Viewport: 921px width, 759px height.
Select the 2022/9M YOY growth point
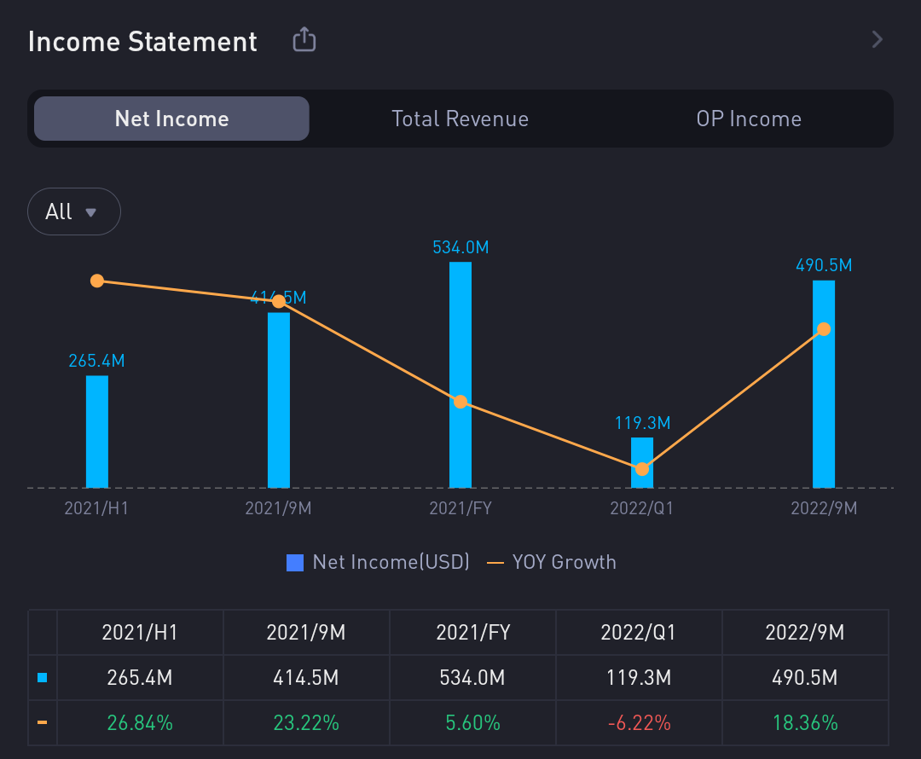click(x=823, y=329)
